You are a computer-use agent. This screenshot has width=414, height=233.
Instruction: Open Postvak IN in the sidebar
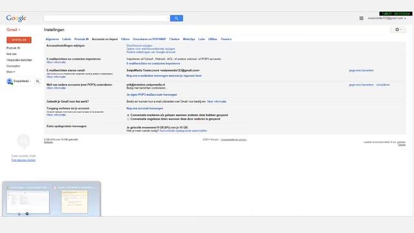point(13,48)
